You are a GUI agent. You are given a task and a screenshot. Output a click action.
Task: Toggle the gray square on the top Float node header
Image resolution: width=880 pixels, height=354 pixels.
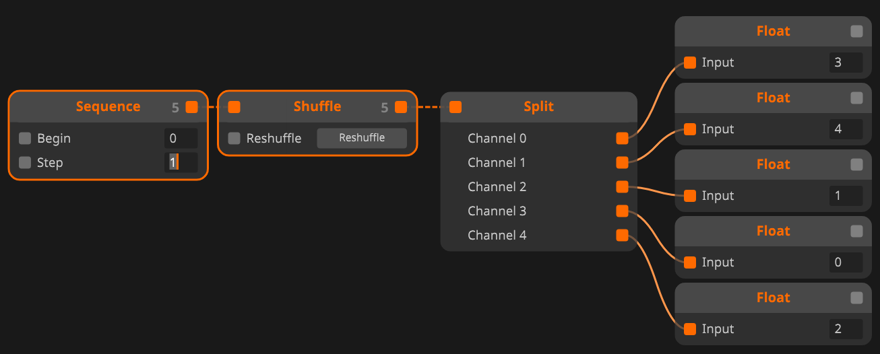point(856,31)
